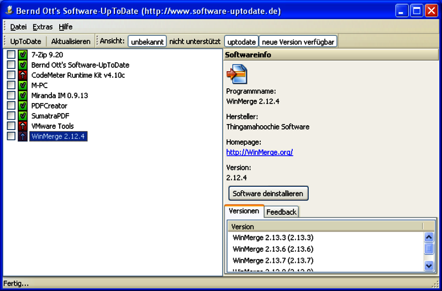The width and height of the screenshot is (442, 291).
Task: Click the uptodate status icon for Bernd Ott's Software-UpToDate
Action: (23, 64)
